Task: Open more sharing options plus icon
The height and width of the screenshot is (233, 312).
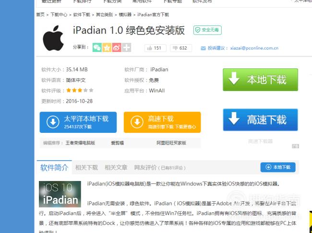Action: (x=127, y=48)
